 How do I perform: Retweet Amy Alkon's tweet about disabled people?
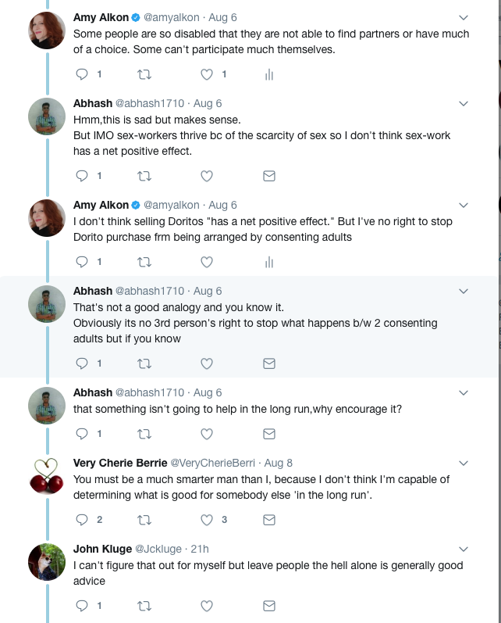144,74
